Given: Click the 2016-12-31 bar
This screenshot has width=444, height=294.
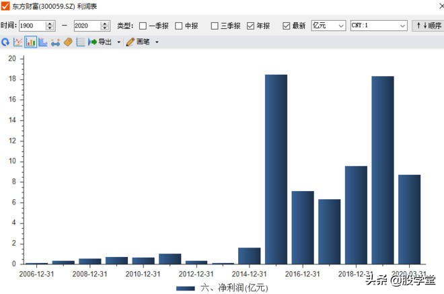Looking at the screenshot, I should click(x=303, y=227).
